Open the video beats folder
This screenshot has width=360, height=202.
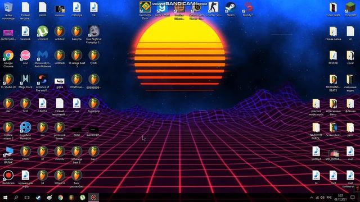333,9
